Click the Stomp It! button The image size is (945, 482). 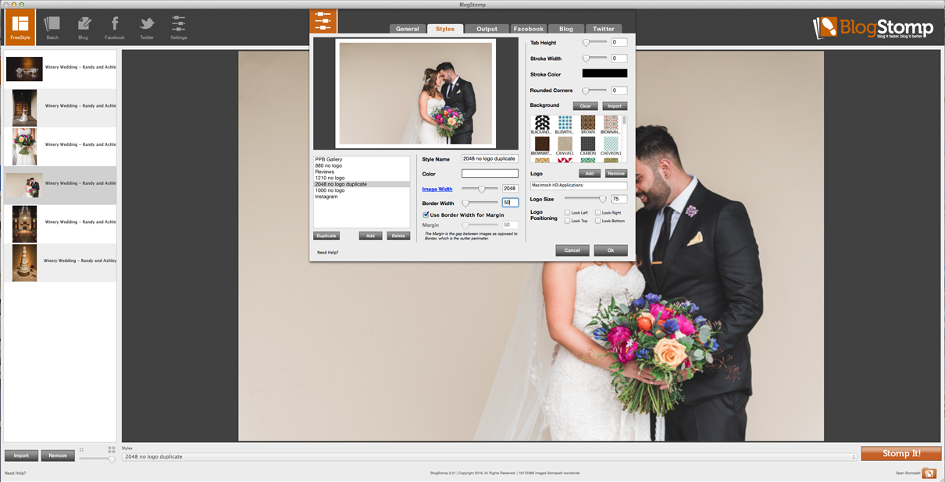click(x=901, y=453)
